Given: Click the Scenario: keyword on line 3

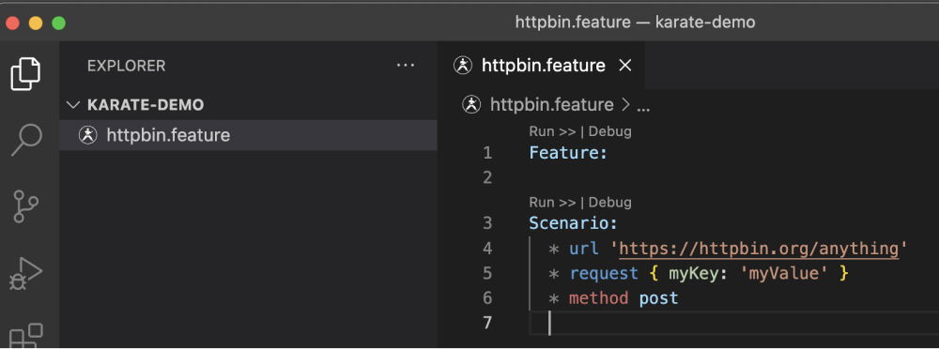Looking at the screenshot, I should tap(573, 224).
